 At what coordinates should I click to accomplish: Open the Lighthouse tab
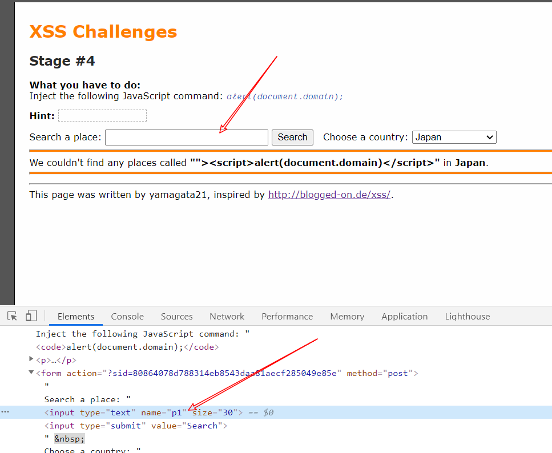[467, 317]
